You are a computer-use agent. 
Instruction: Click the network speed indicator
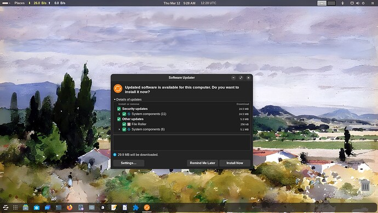pyautogui.click(x=47, y=3)
